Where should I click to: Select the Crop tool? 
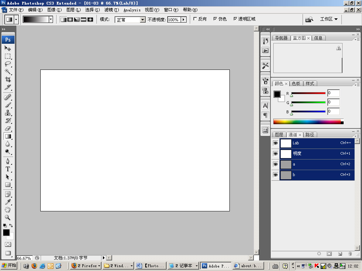tap(8, 79)
